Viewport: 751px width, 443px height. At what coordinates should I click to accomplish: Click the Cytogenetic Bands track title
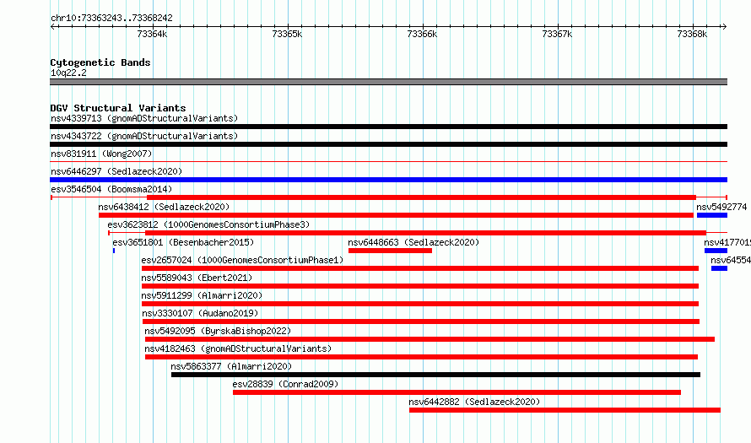100,62
